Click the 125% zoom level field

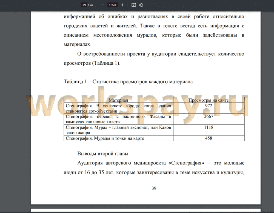point(113,5)
